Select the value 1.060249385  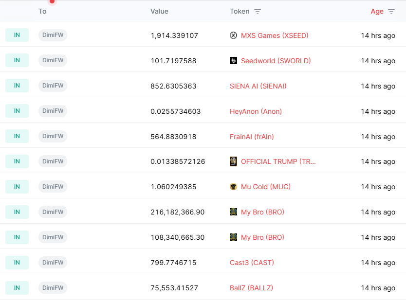click(173, 187)
